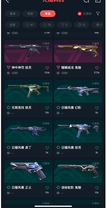Favorite 神中神罚 骇灵 with heart icon
107x208 pixels.
[x=47, y=68]
